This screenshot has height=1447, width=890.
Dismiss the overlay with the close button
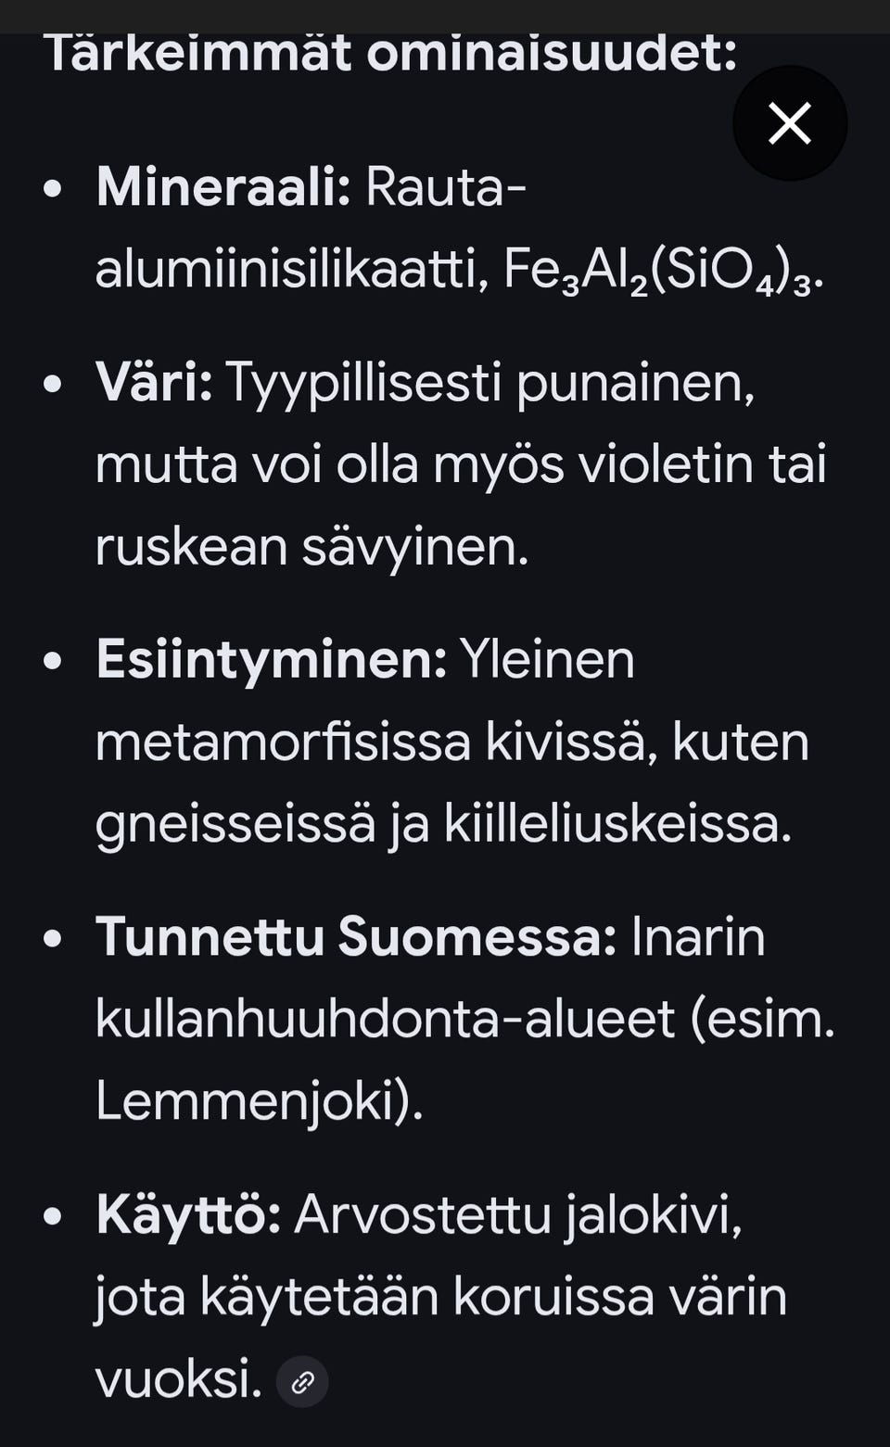pyautogui.click(x=789, y=121)
